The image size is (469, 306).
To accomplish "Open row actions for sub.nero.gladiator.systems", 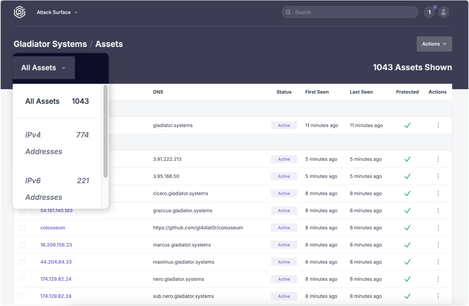I will (438, 296).
